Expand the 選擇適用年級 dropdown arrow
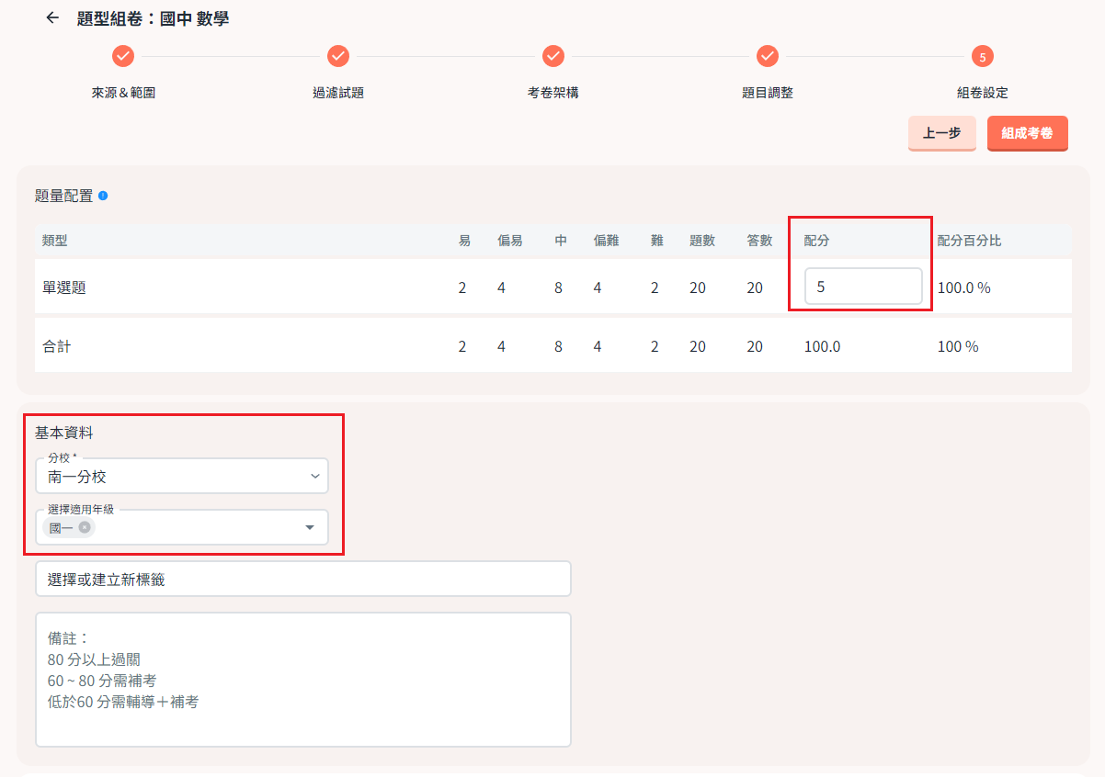1105x777 pixels. tap(310, 527)
